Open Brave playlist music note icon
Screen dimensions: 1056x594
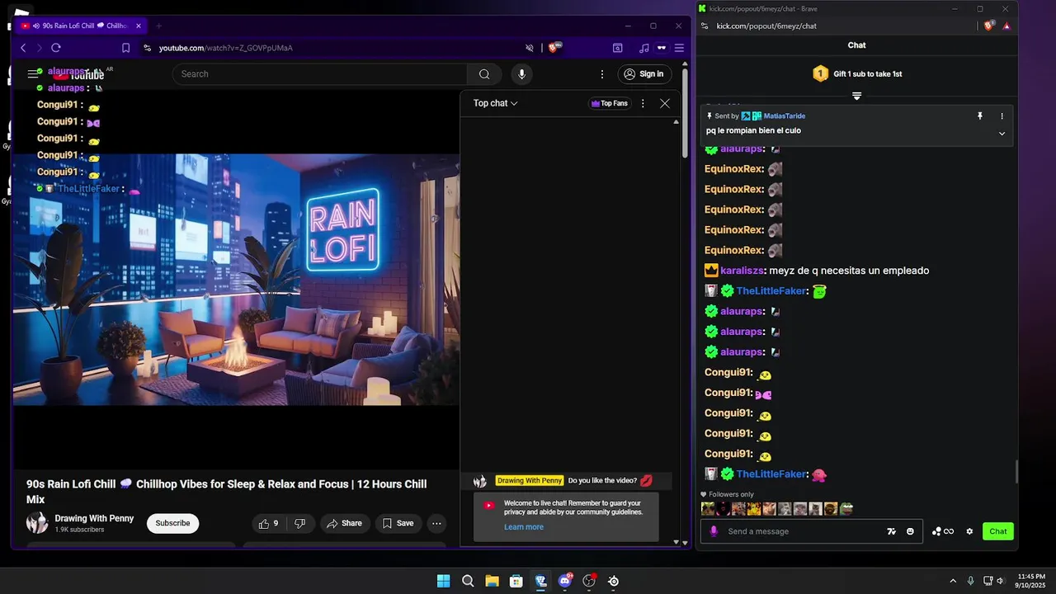click(644, 48)
